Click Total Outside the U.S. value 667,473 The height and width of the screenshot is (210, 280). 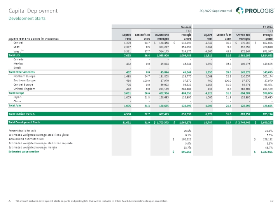[164, 114]
